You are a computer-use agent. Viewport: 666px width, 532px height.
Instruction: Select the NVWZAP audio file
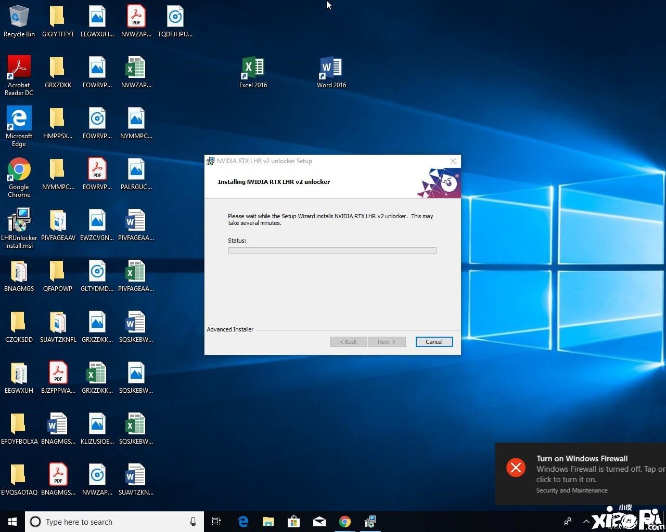coord(97,480)
